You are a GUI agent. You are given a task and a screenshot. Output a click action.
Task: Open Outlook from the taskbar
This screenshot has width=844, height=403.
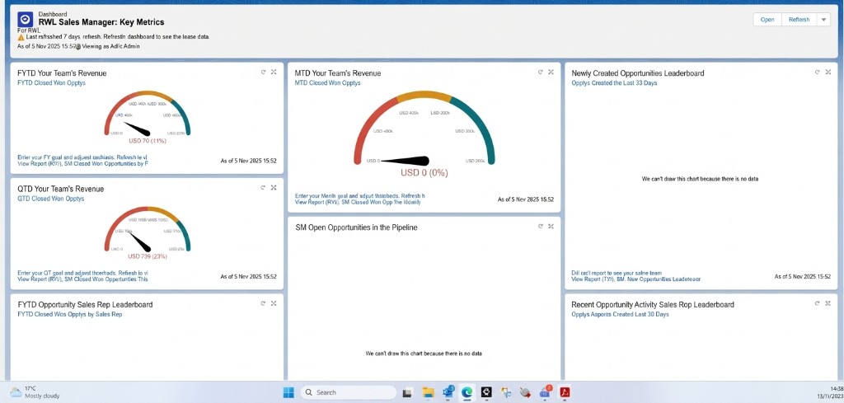(x=448, y=392)
